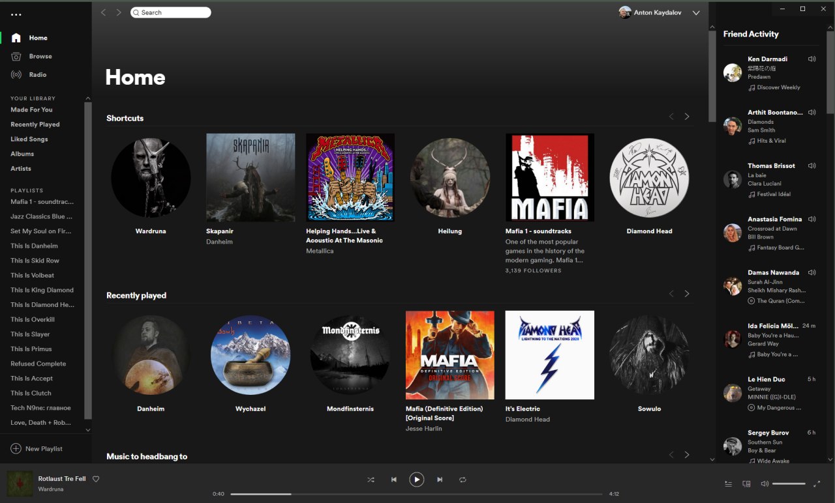
Task: Open Skapanir album cover
Action: pos(250,178)
